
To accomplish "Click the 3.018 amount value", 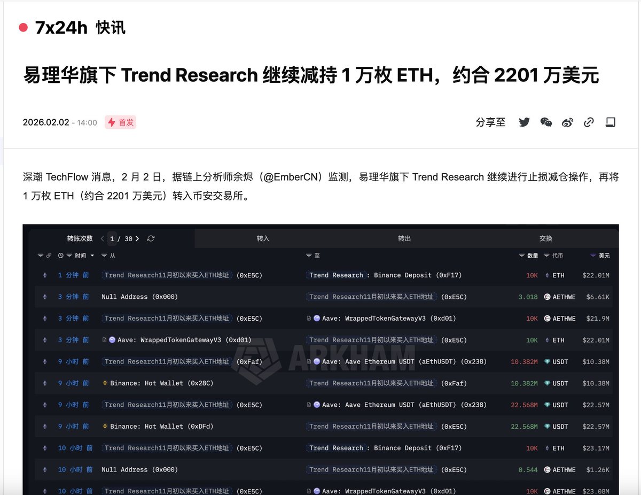I will click(x=528, y=297).
